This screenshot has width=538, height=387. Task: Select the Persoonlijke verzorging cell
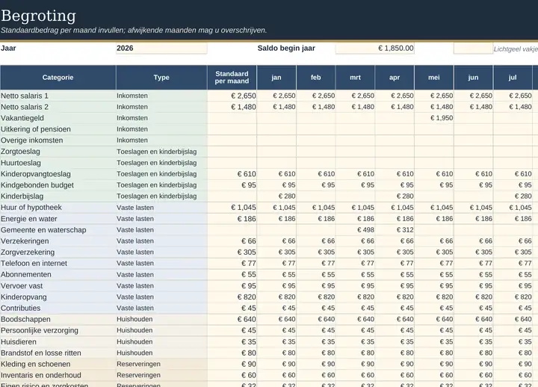coord(58,330)
